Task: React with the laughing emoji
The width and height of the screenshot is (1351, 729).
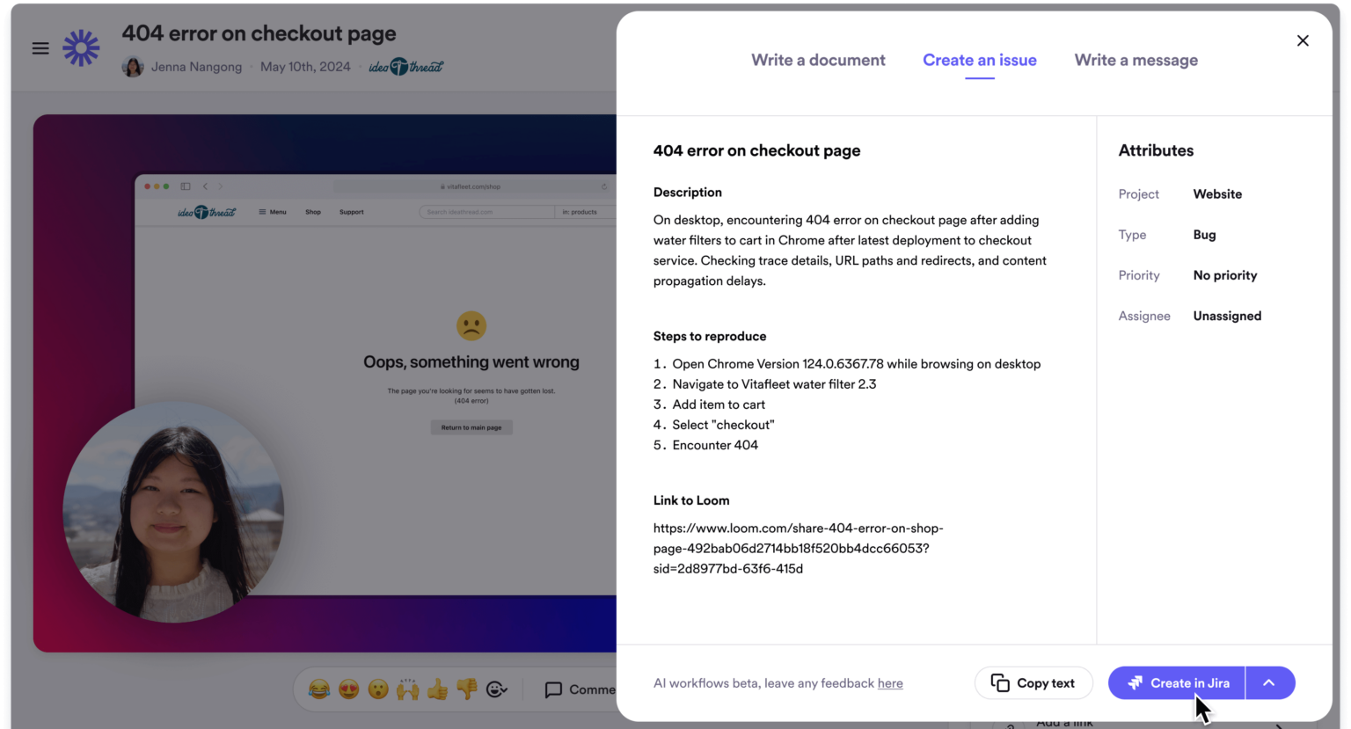Action: pyautogui.click(x=319, y=689)
